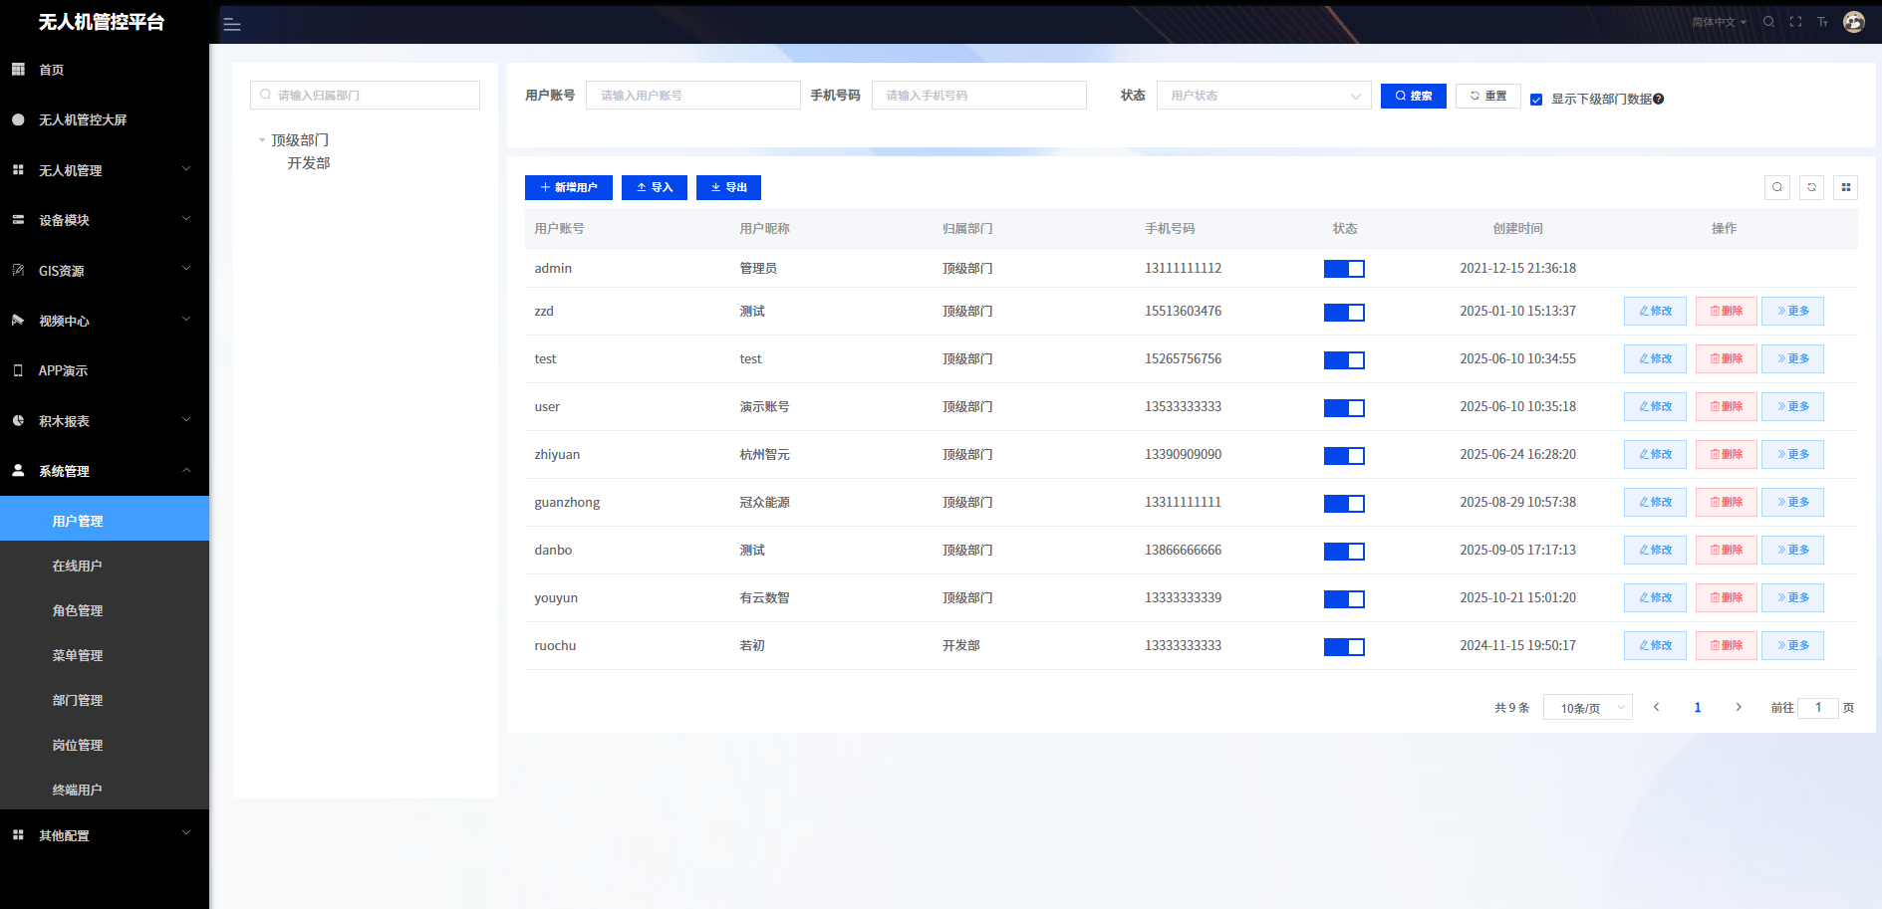Click the 请输入手机号码 input field
Image resolution: width=1882 pixels, height=909 pixels.
[978, 96]
